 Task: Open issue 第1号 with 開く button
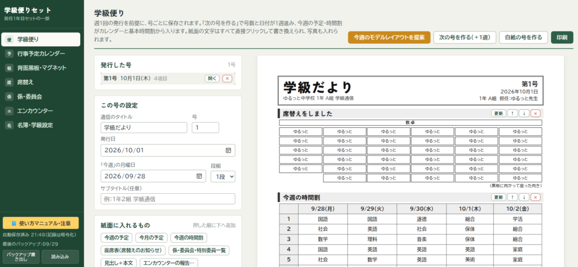coord(212,78)
